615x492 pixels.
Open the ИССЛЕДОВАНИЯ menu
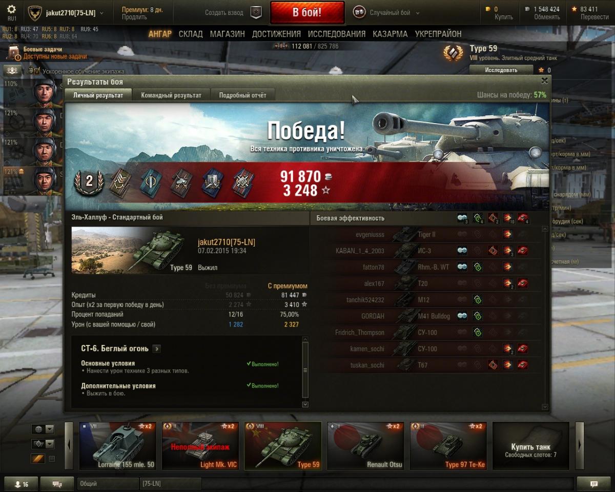pos(337,34)
